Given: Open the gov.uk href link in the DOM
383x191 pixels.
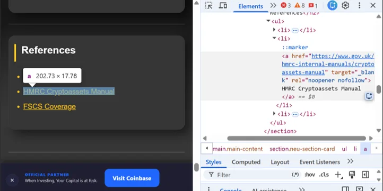Looking at the screenshot, I should 328,65.
